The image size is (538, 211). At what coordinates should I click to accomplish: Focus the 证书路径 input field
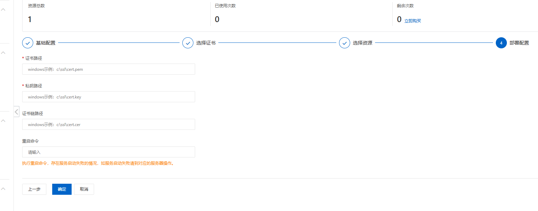(x=109, y=69)
